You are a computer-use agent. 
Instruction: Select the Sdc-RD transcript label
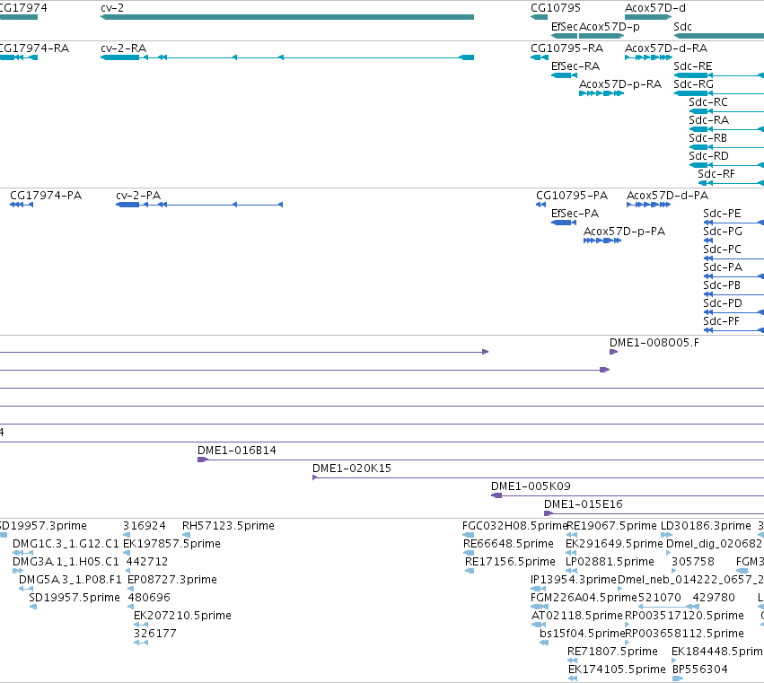point(709,156)
